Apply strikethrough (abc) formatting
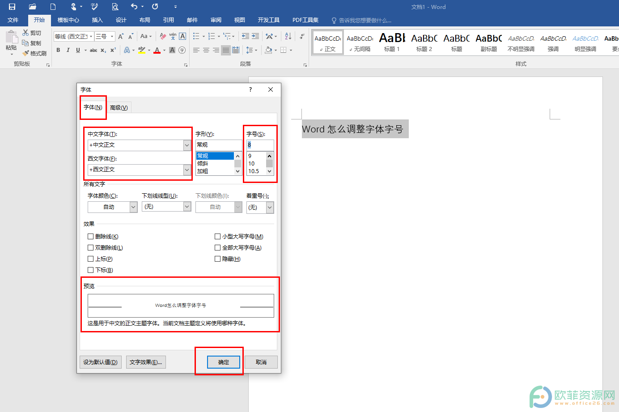This screenshot has width=619, height=412. coord(93,50)
